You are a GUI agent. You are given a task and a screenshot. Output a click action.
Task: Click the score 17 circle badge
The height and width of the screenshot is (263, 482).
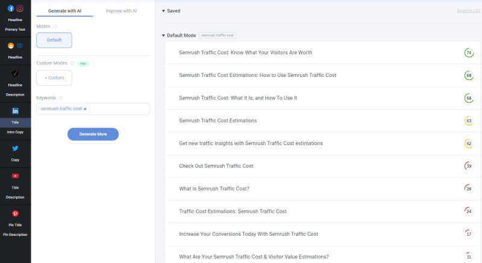tap(469, 234)
